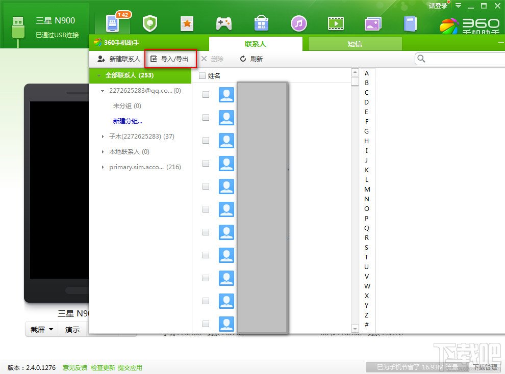Viewport: 505px width, 374px height.
Task: Open the purple music note icon
Action: click(298, 23)
